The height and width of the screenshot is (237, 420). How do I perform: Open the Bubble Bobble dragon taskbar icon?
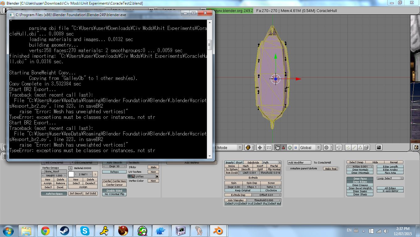click(142, 231)
